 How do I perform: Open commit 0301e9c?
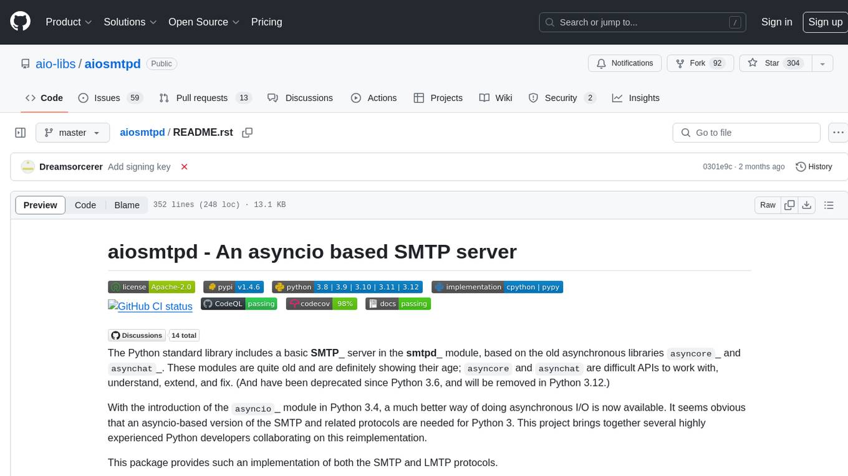click(718, 167)
